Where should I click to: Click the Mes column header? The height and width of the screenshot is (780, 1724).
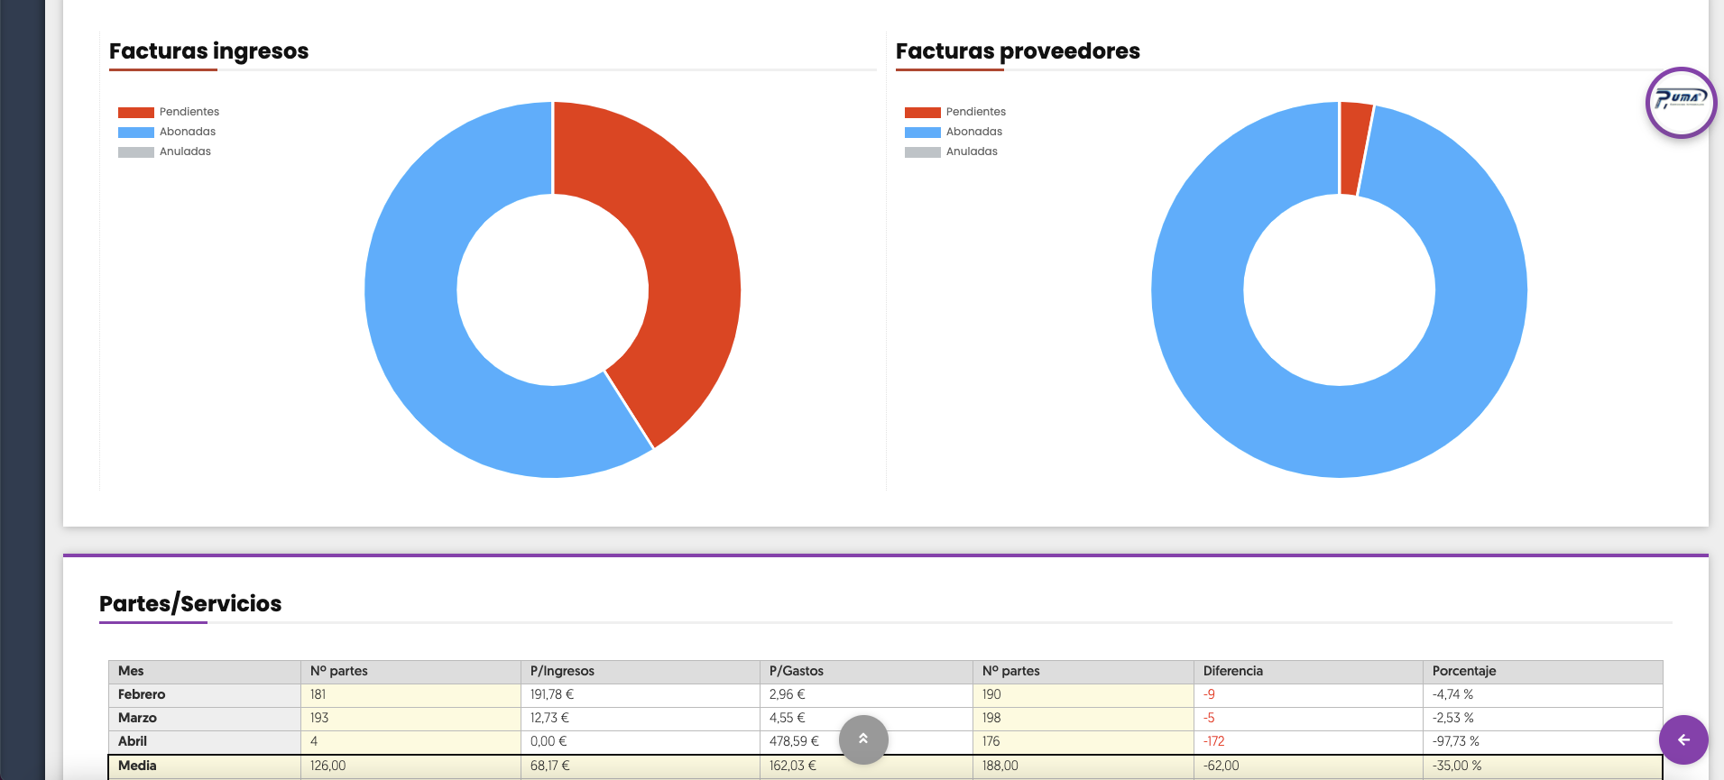(131, 671)
